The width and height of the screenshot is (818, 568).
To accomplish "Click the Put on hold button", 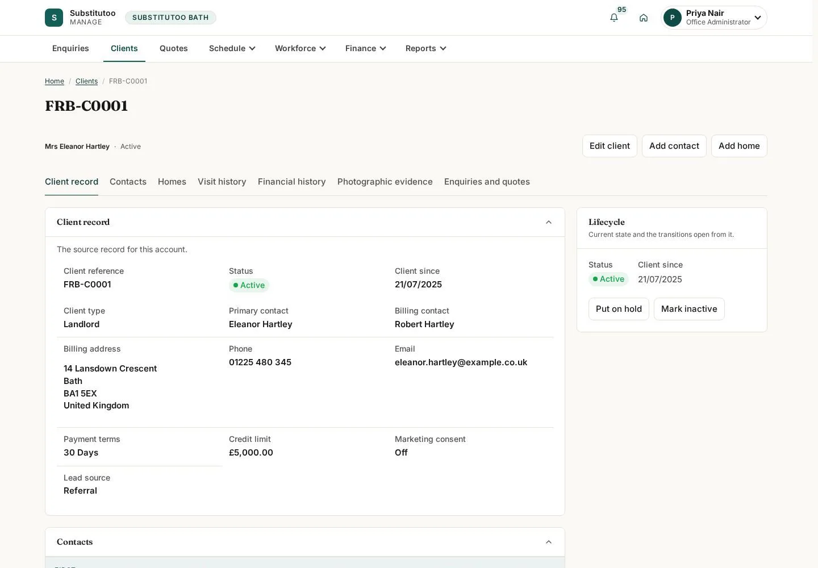I will pyautogui.click(x=619, y=309).
